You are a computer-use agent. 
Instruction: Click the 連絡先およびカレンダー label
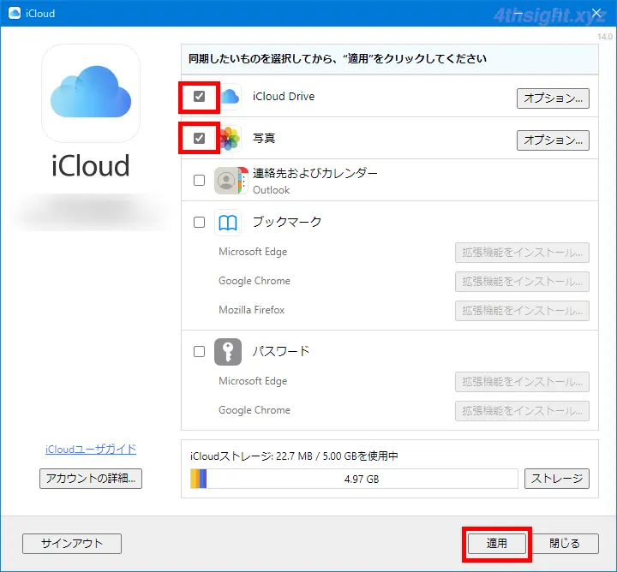click(x=315, y=173)
